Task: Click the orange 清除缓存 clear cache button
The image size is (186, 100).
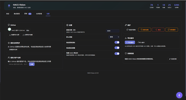Action: coord(172,30)
